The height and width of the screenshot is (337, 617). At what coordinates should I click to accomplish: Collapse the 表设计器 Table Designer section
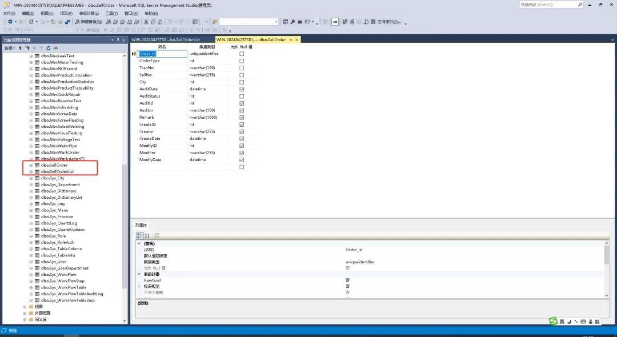tap(139, 274)
